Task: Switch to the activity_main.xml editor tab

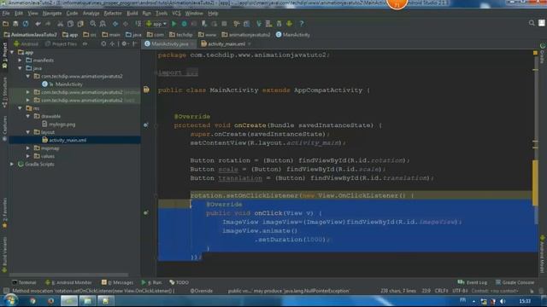Action: tap(226, 43)
